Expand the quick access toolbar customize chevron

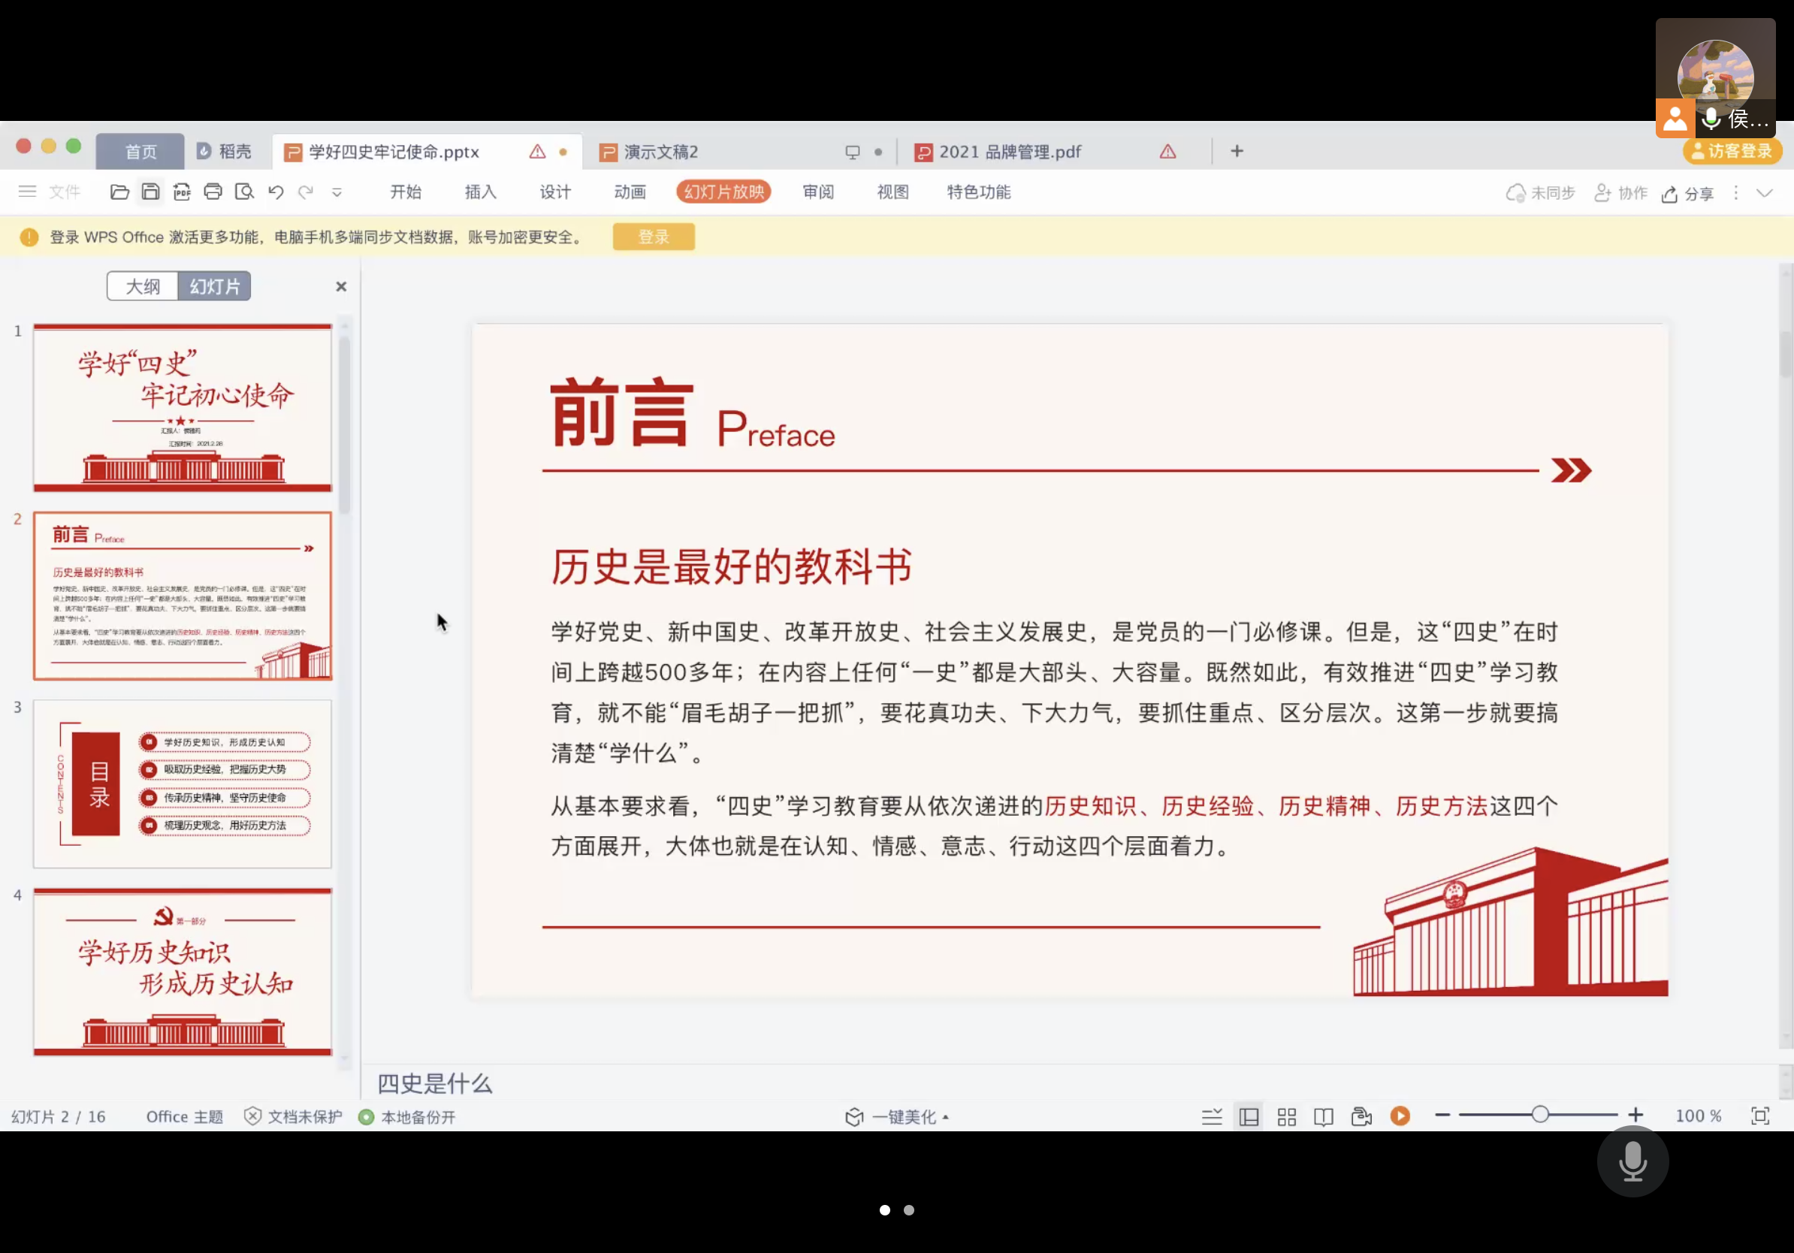337,192
